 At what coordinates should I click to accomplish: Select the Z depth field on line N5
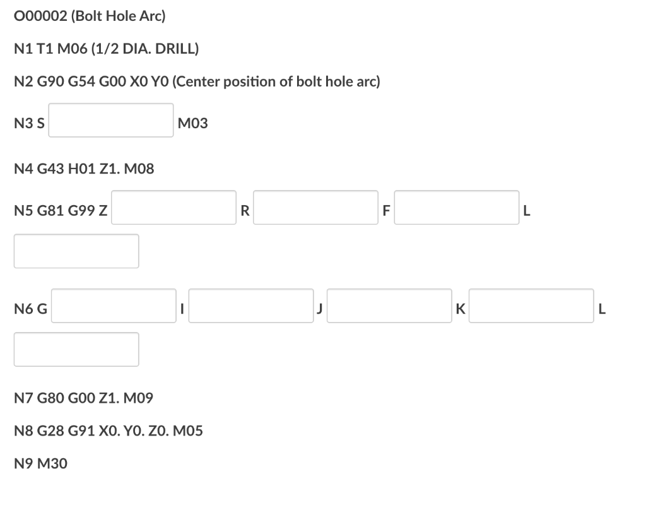(173, 208)
